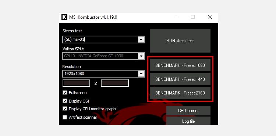This screenshot has width=276, height=136.
Task: Click the Stress test label
Action: point(72,31)
